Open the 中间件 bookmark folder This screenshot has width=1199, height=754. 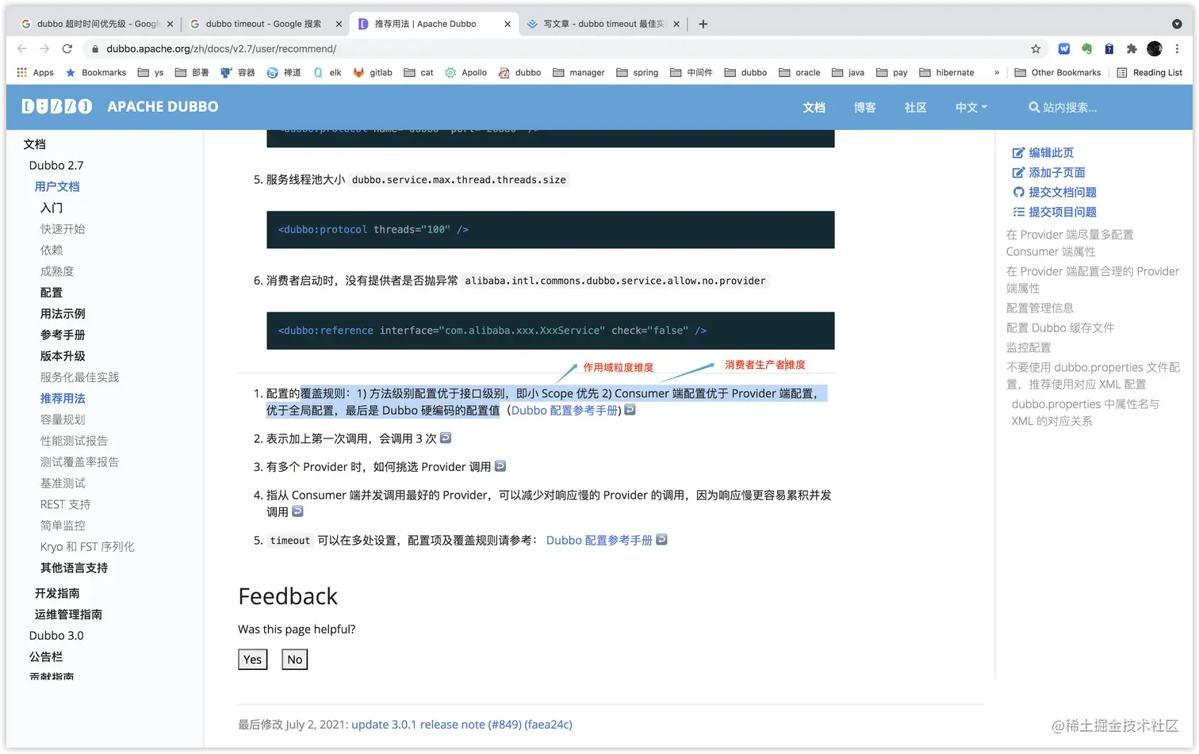pyautogui.click(x=691, y=72)
